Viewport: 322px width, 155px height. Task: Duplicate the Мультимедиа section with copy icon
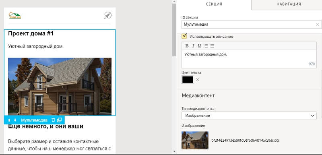[59, 120]
